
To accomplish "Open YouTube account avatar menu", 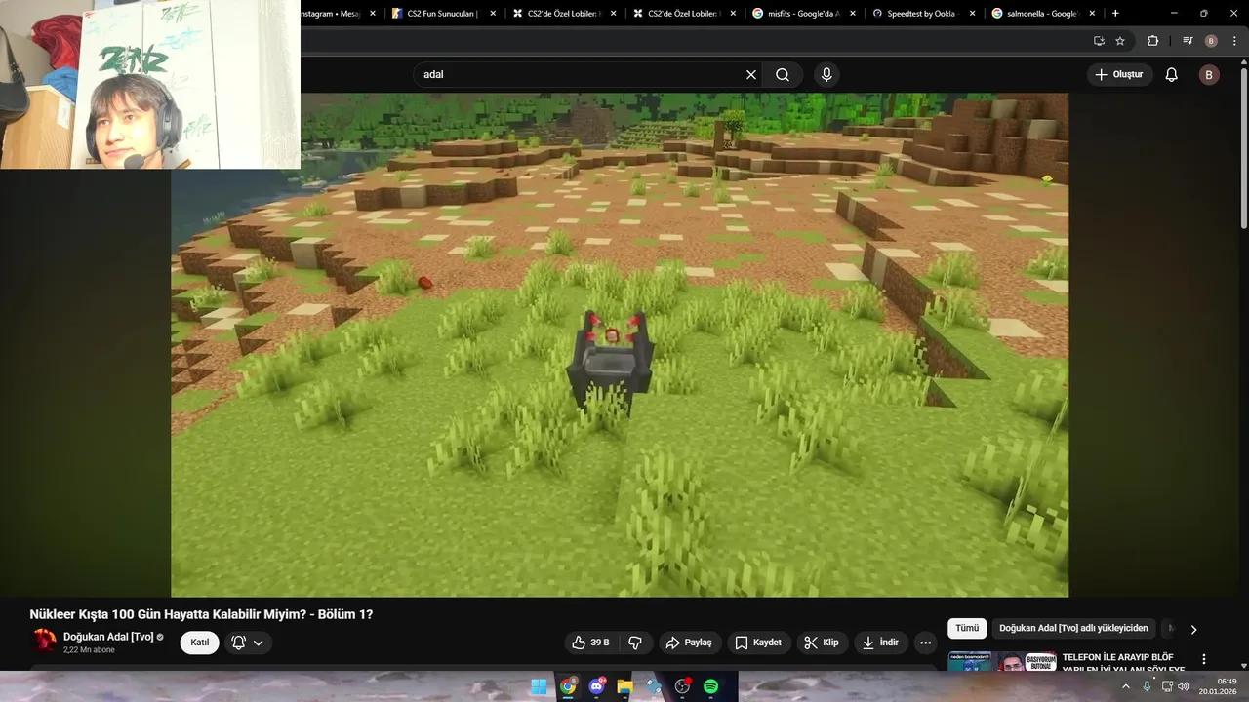I will pyautogui.click(x=1209, y=75).
